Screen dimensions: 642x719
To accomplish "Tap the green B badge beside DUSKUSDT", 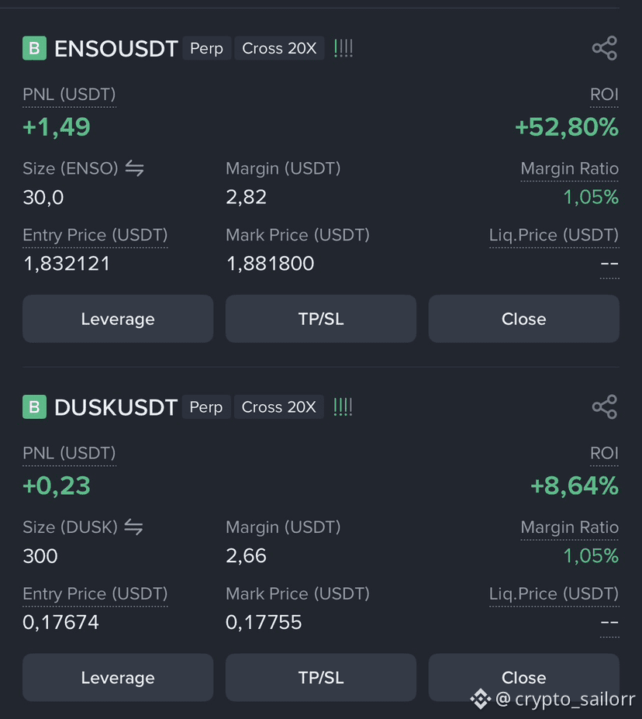I will click(34, 406).
